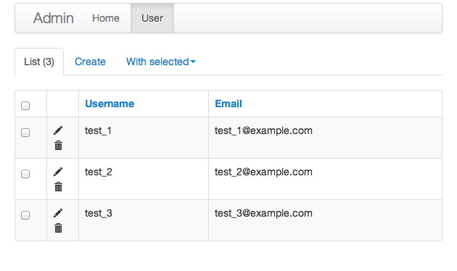Switch to the Create tab
Image resolution: width=457 pixels, height=271 pixels.
tap(90, 62)
